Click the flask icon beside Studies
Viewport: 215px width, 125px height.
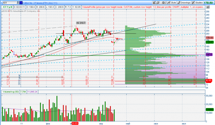pyautogui.click(x=193, y=3)
